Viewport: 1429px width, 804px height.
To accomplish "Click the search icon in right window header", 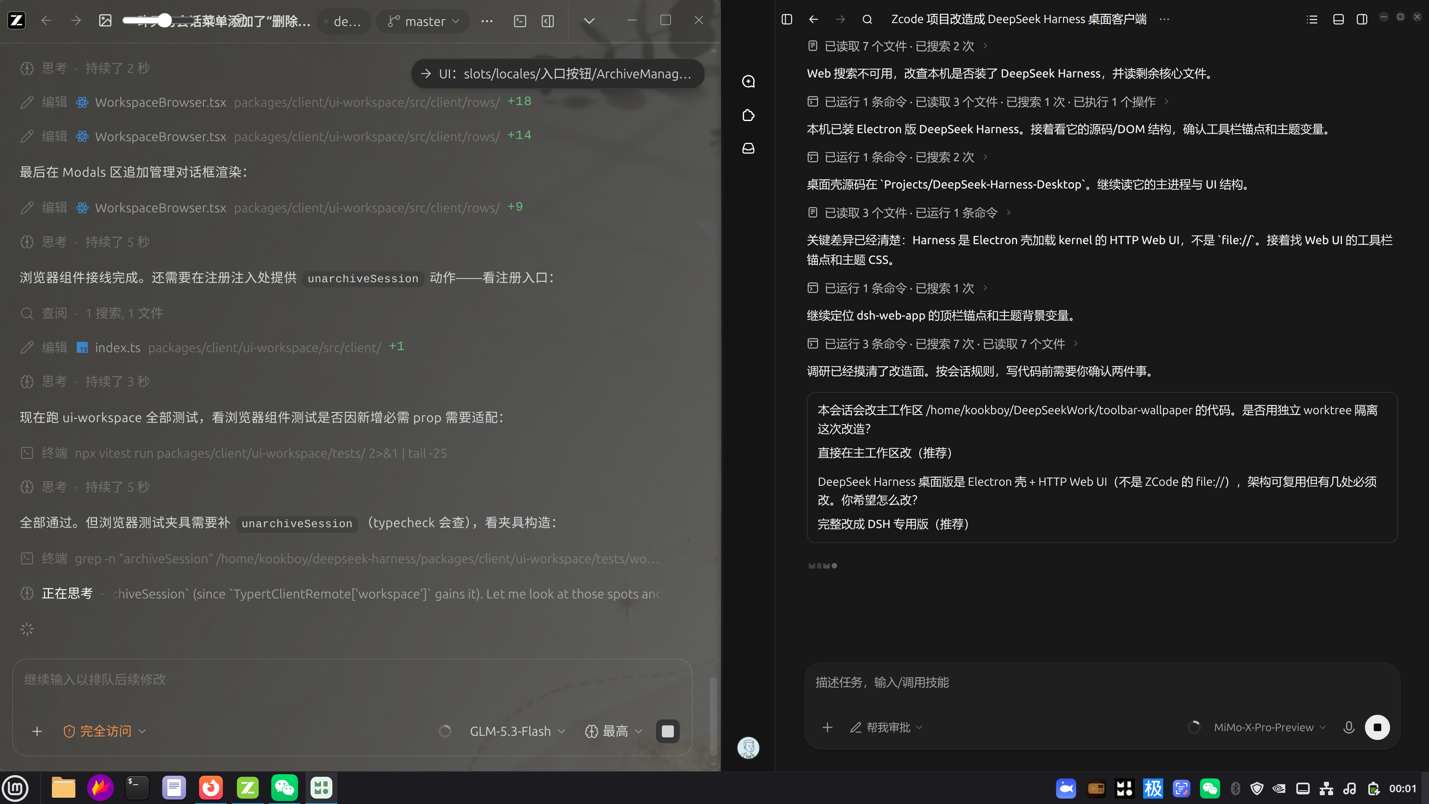I will pyautogui.click(x=867, y=19).
